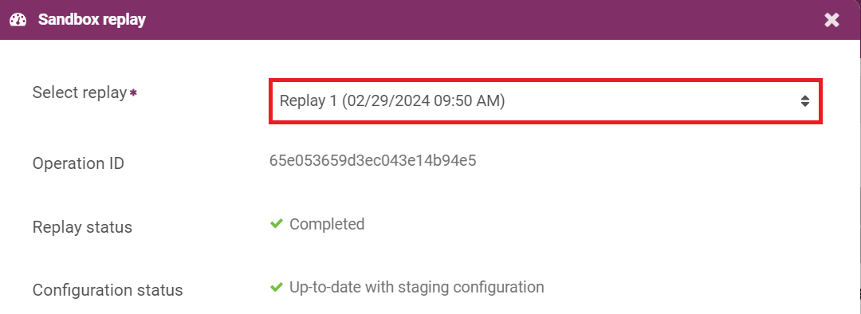
Task: Click the 02/29/2024 09:50 AM timestamp
Action: 423,101
